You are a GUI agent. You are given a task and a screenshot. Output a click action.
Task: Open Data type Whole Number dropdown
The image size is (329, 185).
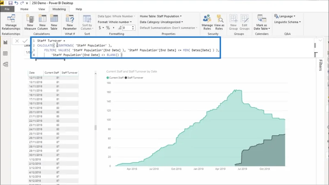pos(116,16)
